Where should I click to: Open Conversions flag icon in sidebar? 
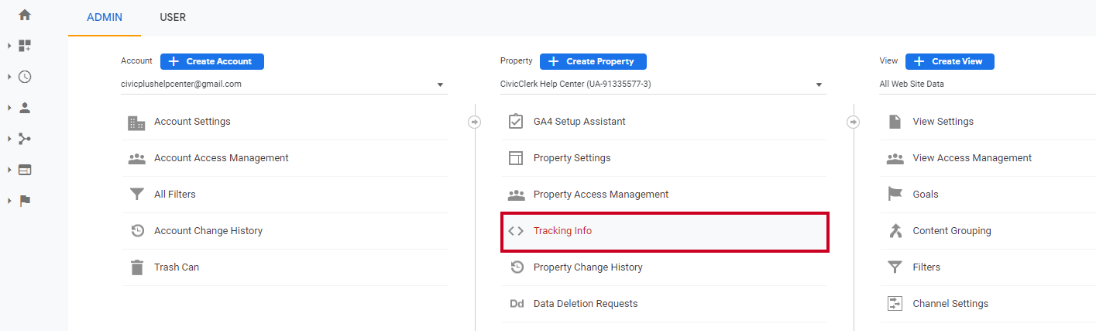click(x=25, y=201)
